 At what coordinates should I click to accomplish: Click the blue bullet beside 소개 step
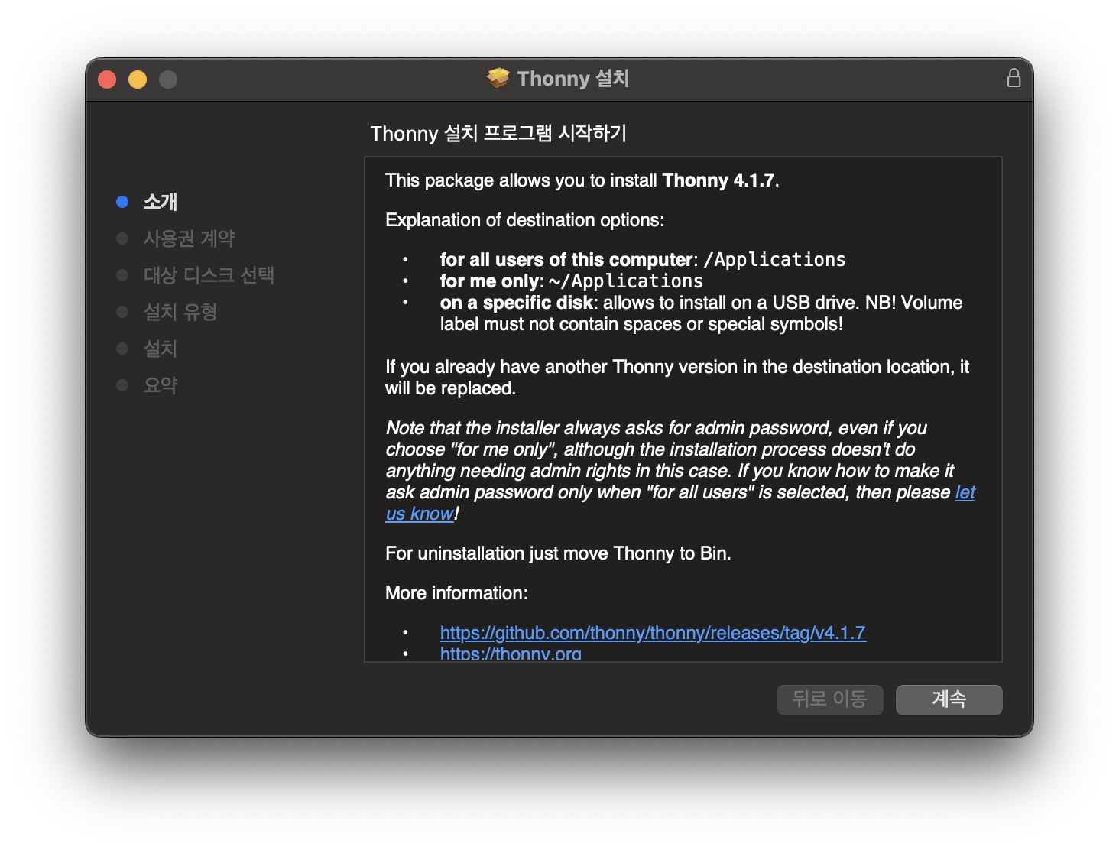(122, 202)
